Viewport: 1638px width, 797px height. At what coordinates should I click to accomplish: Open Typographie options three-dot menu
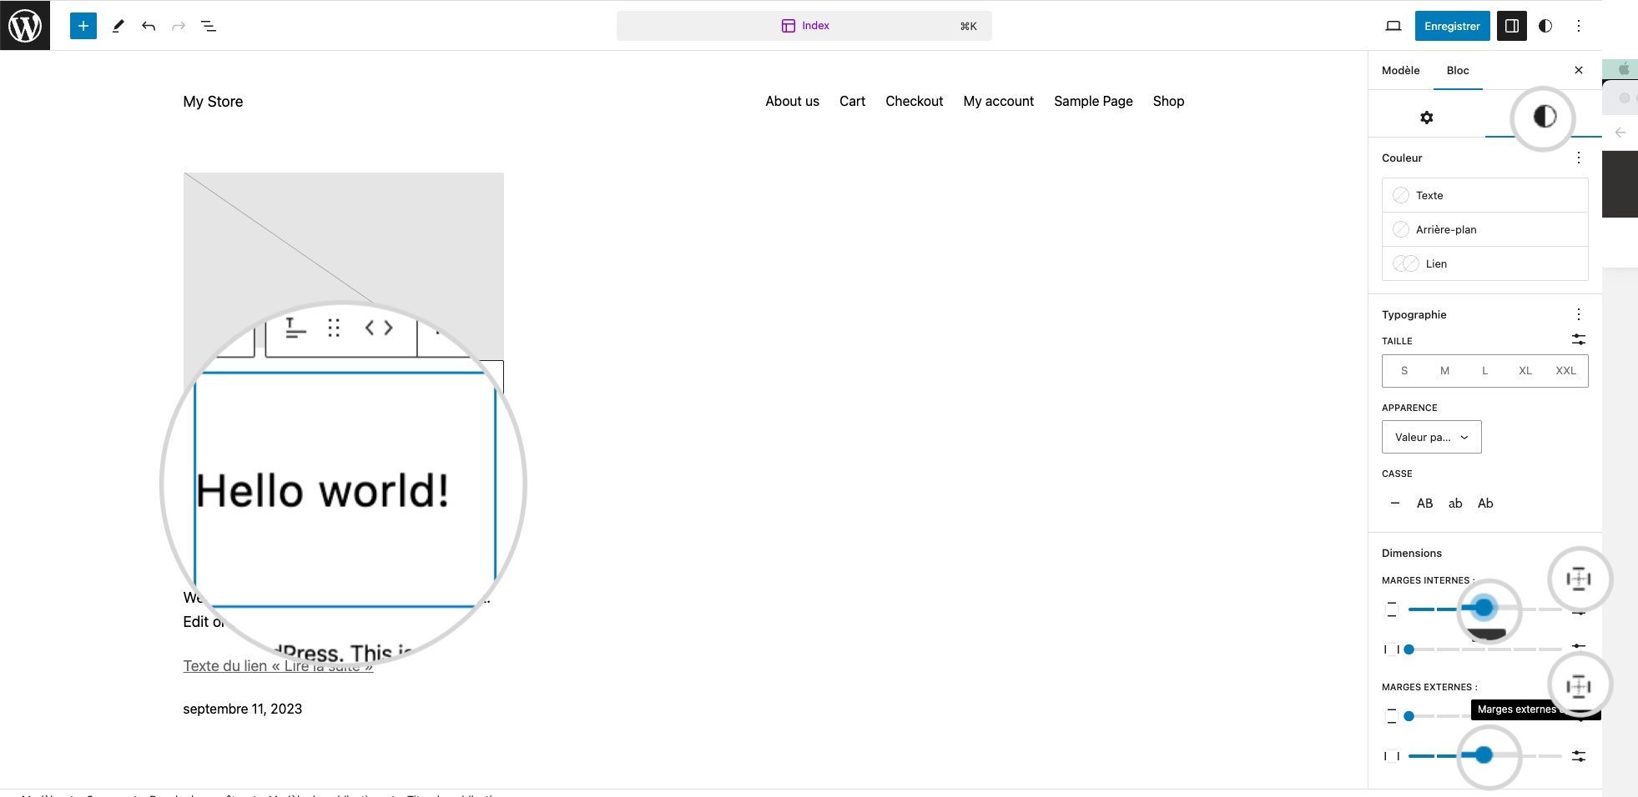coord(1578,314)
